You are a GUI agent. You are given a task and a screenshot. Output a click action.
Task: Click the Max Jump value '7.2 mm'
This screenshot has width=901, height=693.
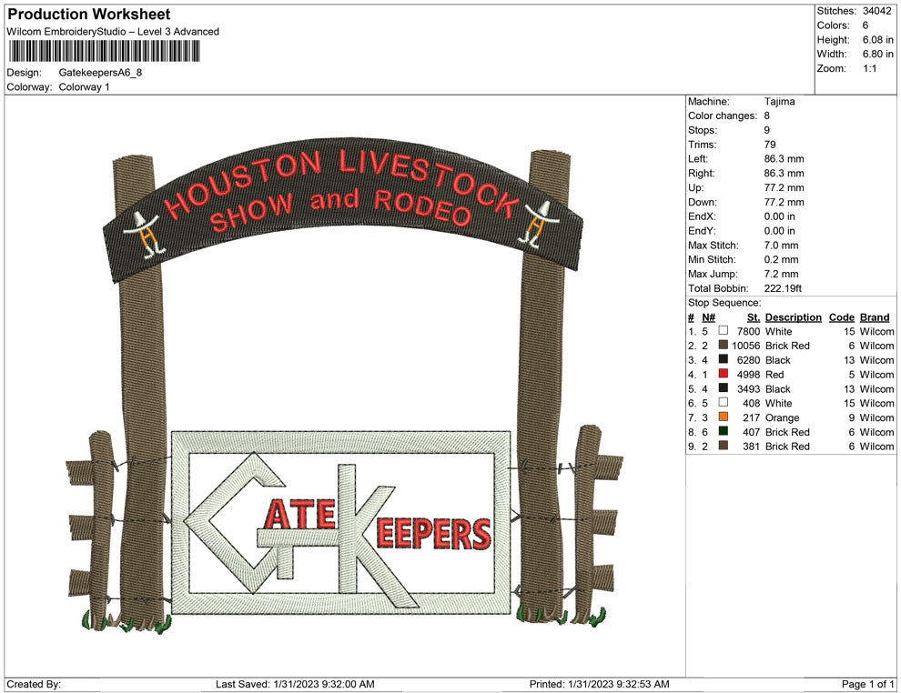pyautogui.click(x=782, y=274)
